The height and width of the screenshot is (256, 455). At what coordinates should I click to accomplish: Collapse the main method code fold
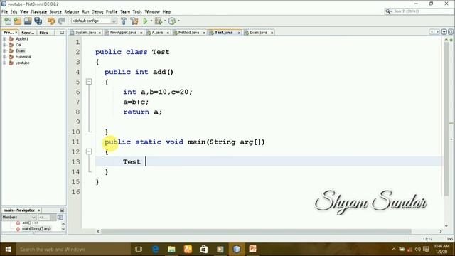tap(89, 151)
